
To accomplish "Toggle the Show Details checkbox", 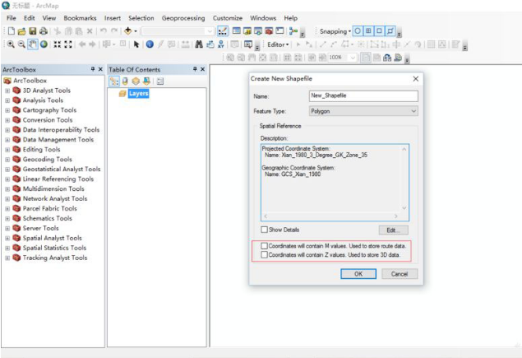I will click(265, 230).
